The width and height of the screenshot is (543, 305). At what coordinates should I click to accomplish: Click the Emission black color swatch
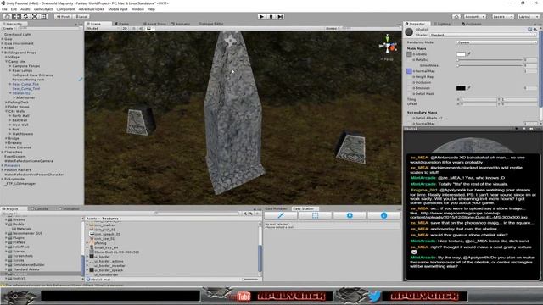pos(461,88)
